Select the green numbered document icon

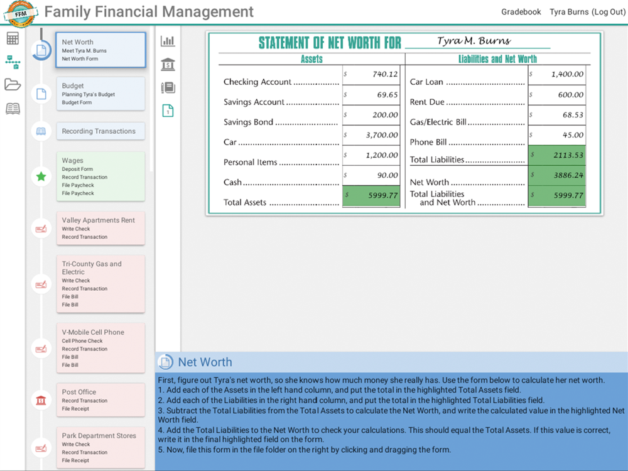(x=168, y=111)
